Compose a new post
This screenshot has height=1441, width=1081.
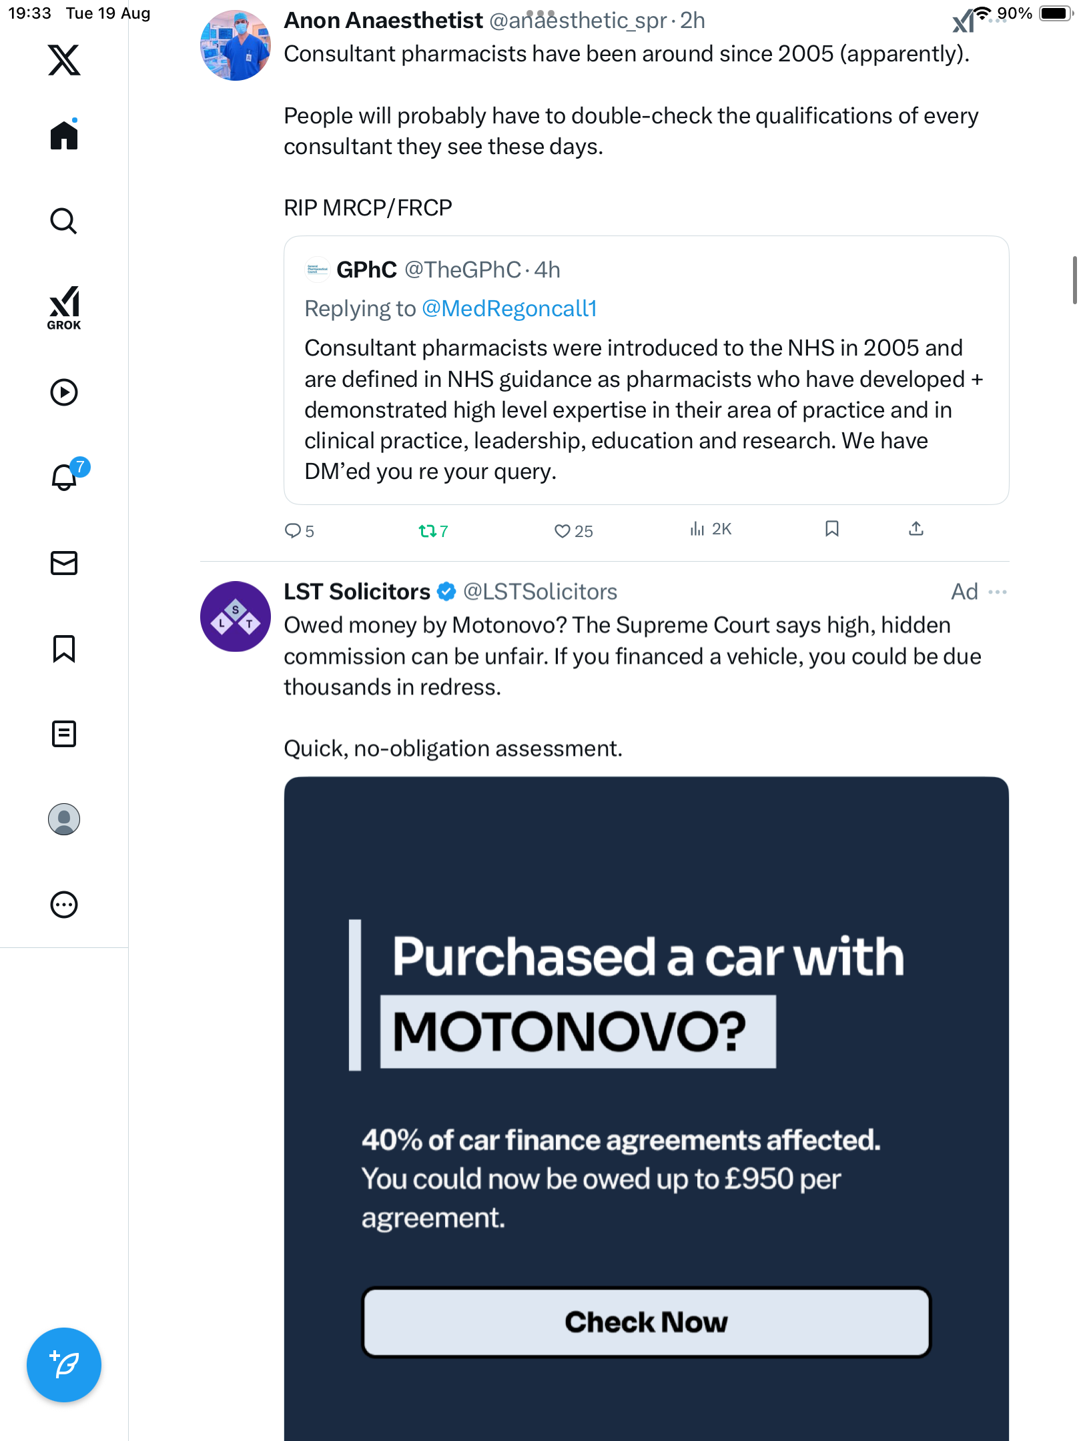64,1365
